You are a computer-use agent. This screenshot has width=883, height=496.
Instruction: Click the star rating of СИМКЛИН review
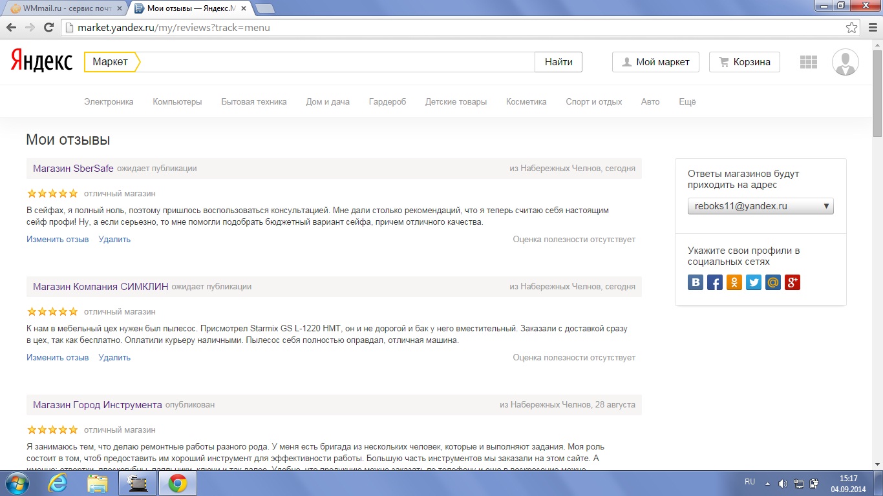(52, 311)
